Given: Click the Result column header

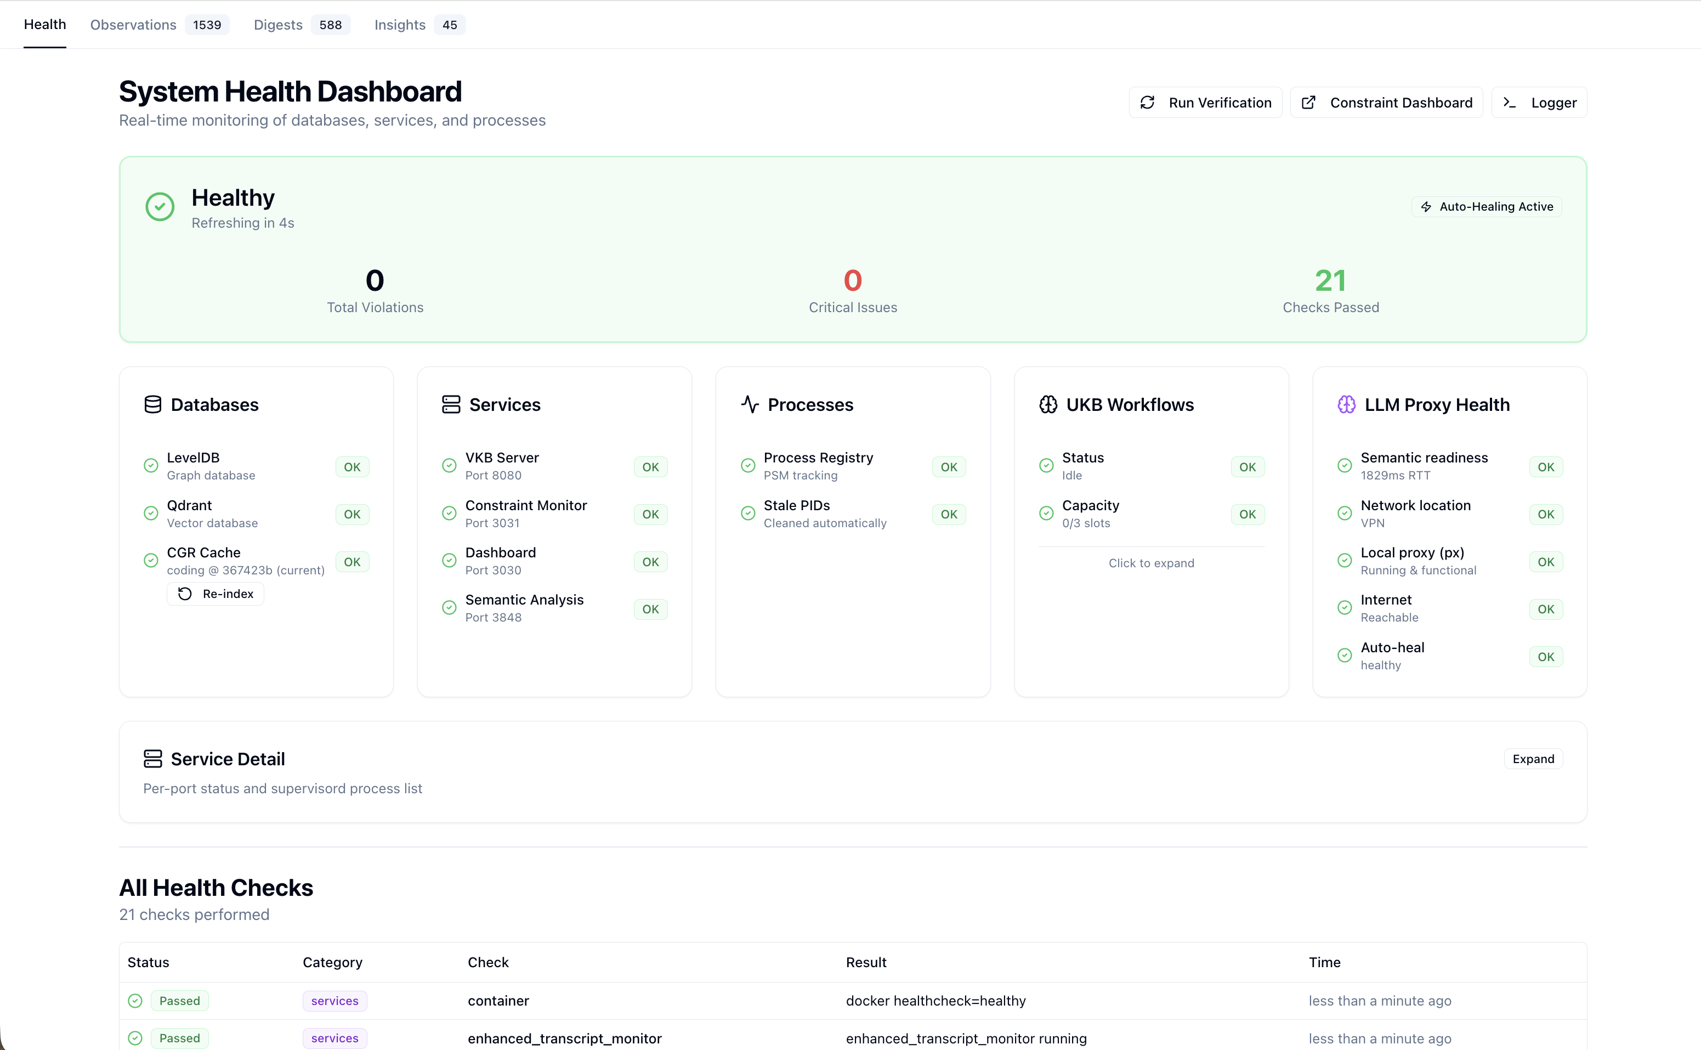Looking at the screenshot, I should point(866,962).
